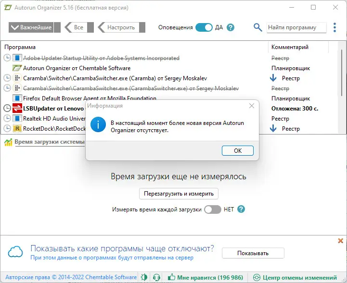Image resolution: width=347 pixels, height=283 pixels.
Task: Click Firefox Default Browser Agent icon
Action: click(17, 98)
